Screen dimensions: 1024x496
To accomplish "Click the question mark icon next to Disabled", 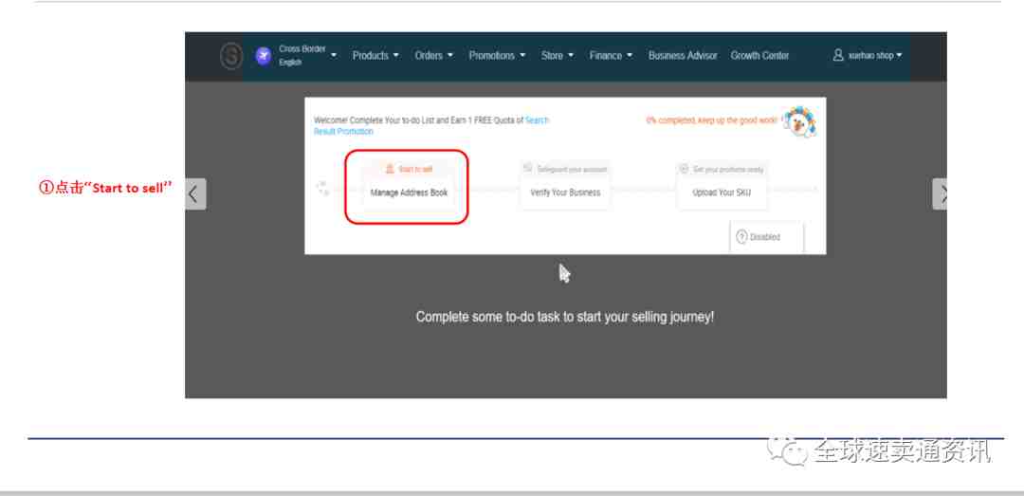I will coord(741,237).
